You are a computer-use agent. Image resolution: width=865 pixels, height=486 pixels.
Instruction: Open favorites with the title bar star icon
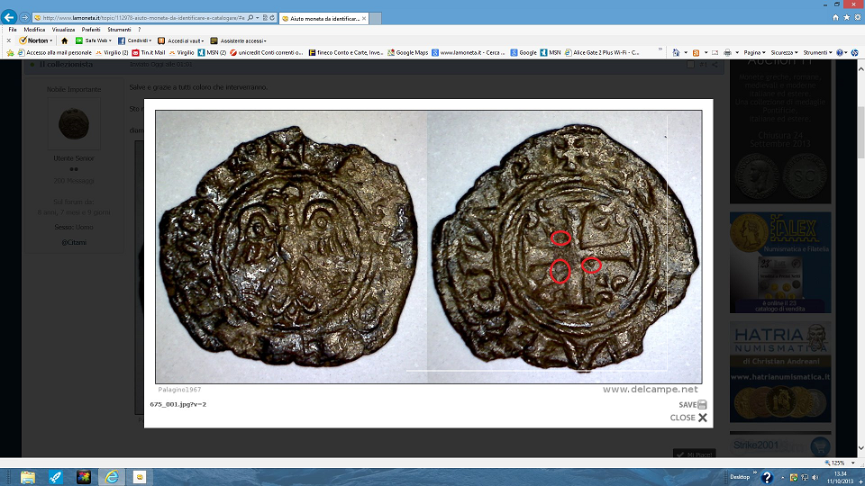[846, 18]
